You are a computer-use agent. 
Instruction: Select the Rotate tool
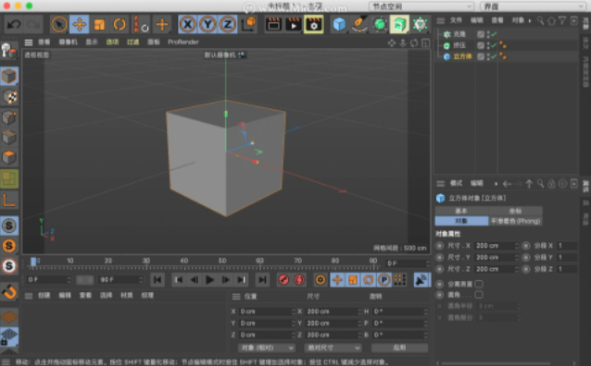119,25
